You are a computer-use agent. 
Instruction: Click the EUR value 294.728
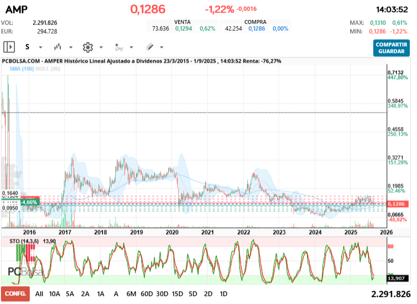pos(47,31)
